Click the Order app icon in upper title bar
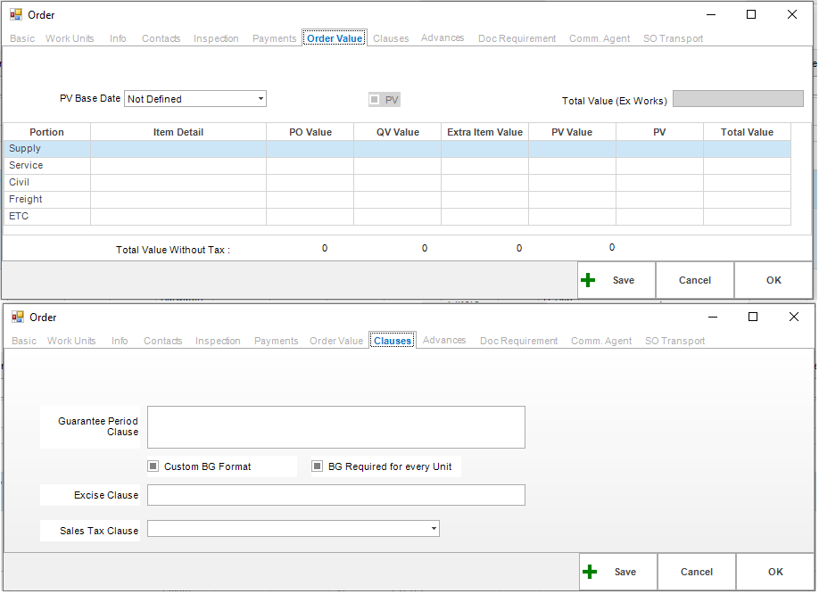The height and width of the screenshot is (594, 819). 16,14
